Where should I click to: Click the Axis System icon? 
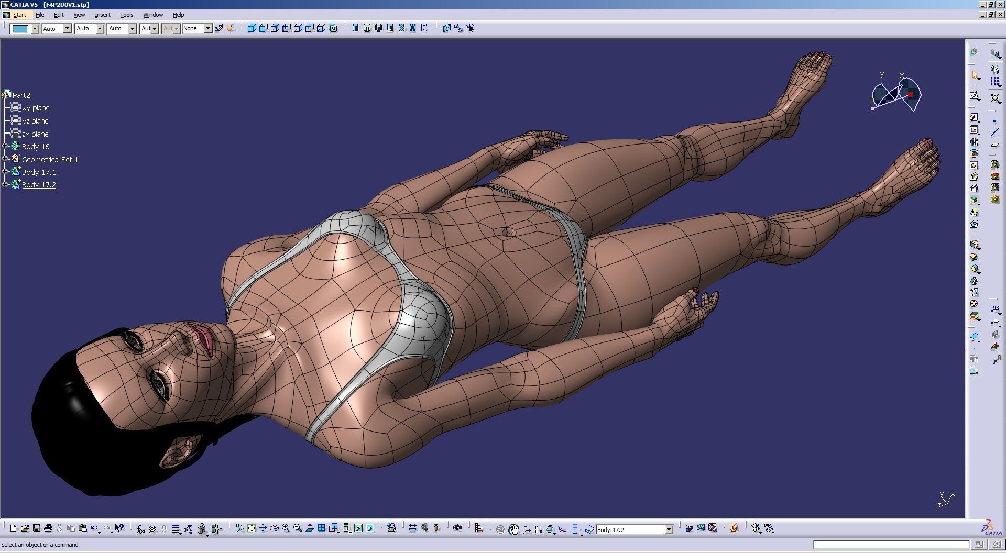click(527, 529)
